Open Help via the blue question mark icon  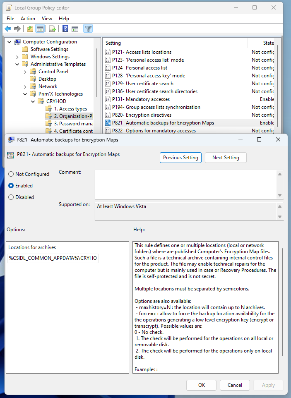[x=65, y=29]
